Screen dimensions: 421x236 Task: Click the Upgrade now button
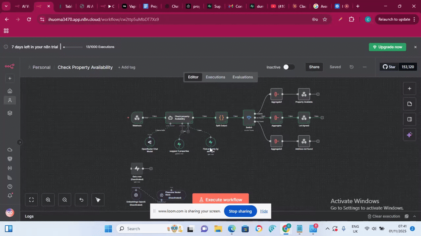click(387, 47)
